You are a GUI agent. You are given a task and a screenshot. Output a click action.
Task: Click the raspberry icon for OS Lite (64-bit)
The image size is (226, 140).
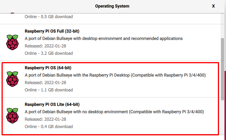pos(12,116)
